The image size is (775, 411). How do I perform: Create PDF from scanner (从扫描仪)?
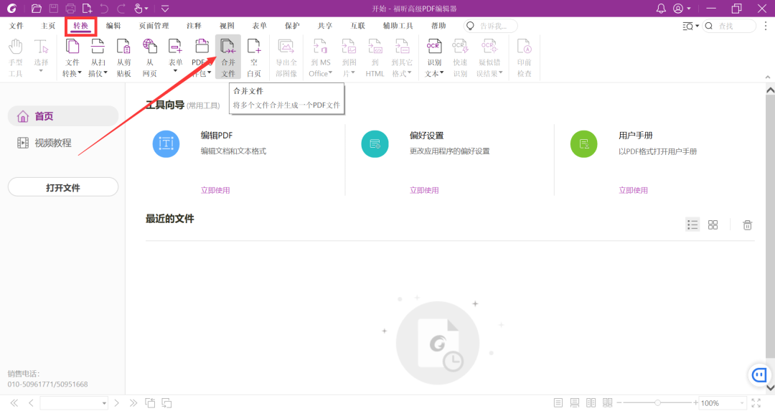tap(98, 58)
